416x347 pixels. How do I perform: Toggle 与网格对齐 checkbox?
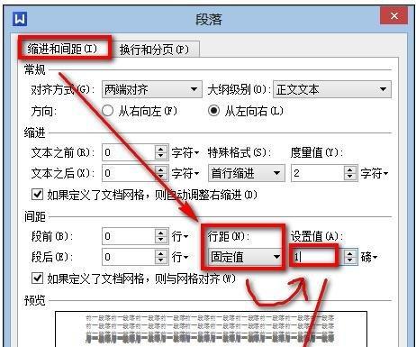pos(37,279)
